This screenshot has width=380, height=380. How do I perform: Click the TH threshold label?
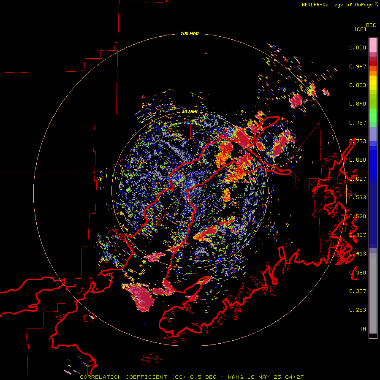363,329
